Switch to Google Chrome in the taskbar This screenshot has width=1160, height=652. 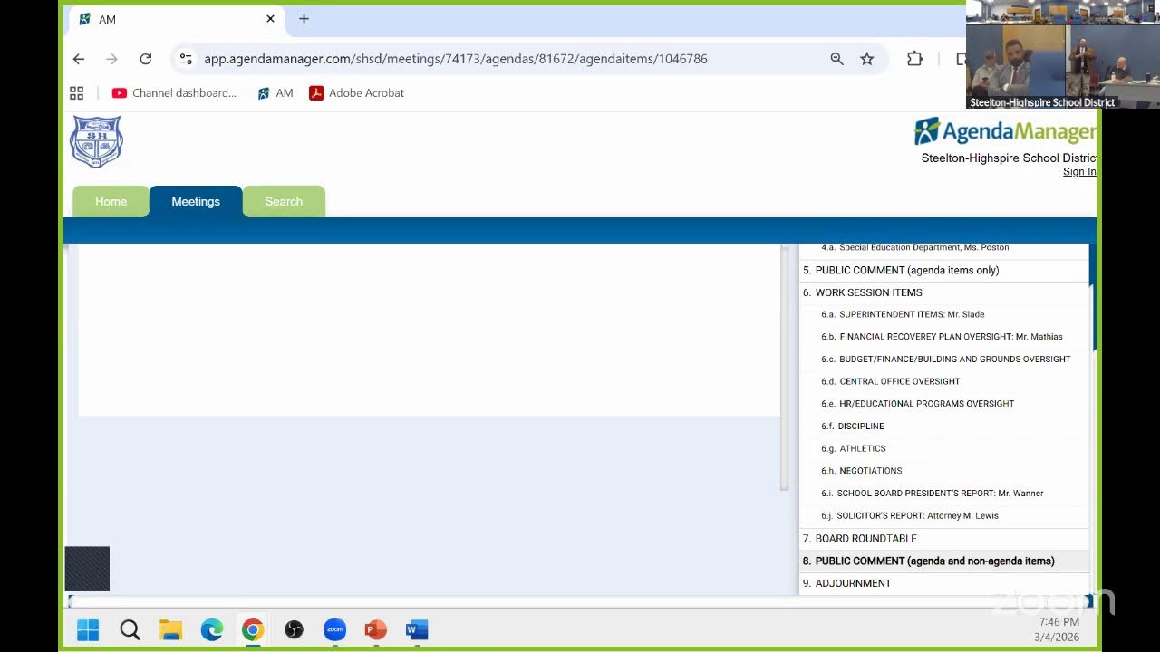click(x=253, y=630)
